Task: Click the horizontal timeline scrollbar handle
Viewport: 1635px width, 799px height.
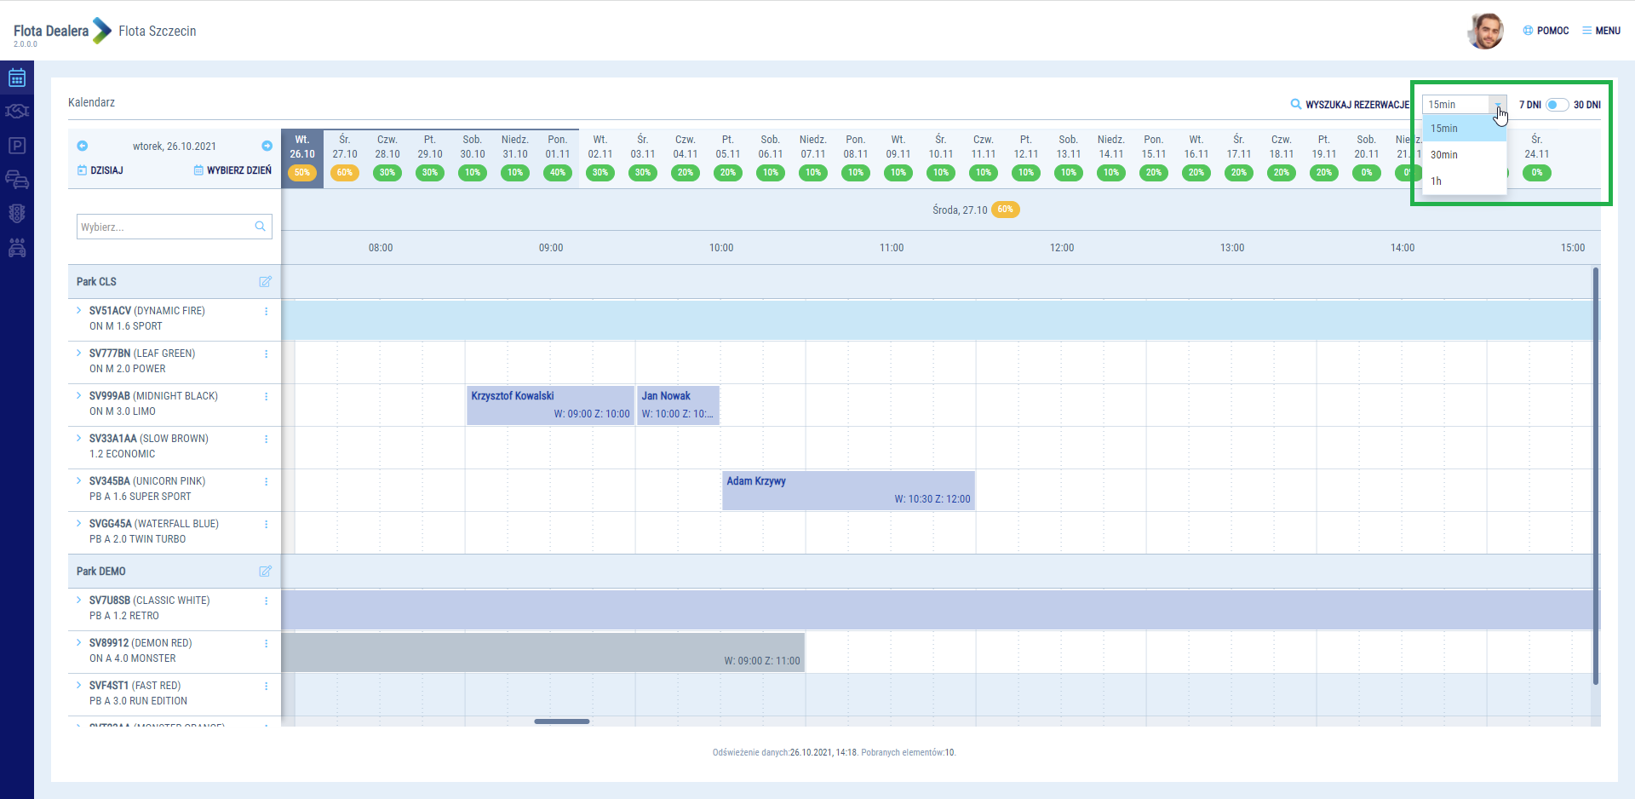Action: [x=562, y=721]
